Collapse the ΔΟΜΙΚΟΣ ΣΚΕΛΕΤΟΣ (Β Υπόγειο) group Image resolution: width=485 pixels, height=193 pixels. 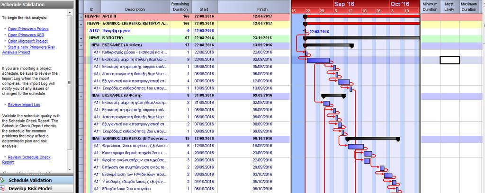81,139
